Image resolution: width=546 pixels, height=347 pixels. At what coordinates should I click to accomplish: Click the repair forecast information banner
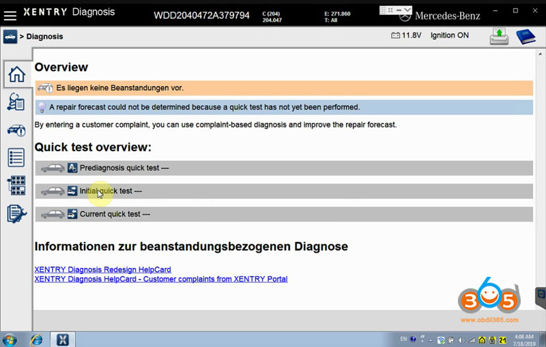[x=284, y=107]
